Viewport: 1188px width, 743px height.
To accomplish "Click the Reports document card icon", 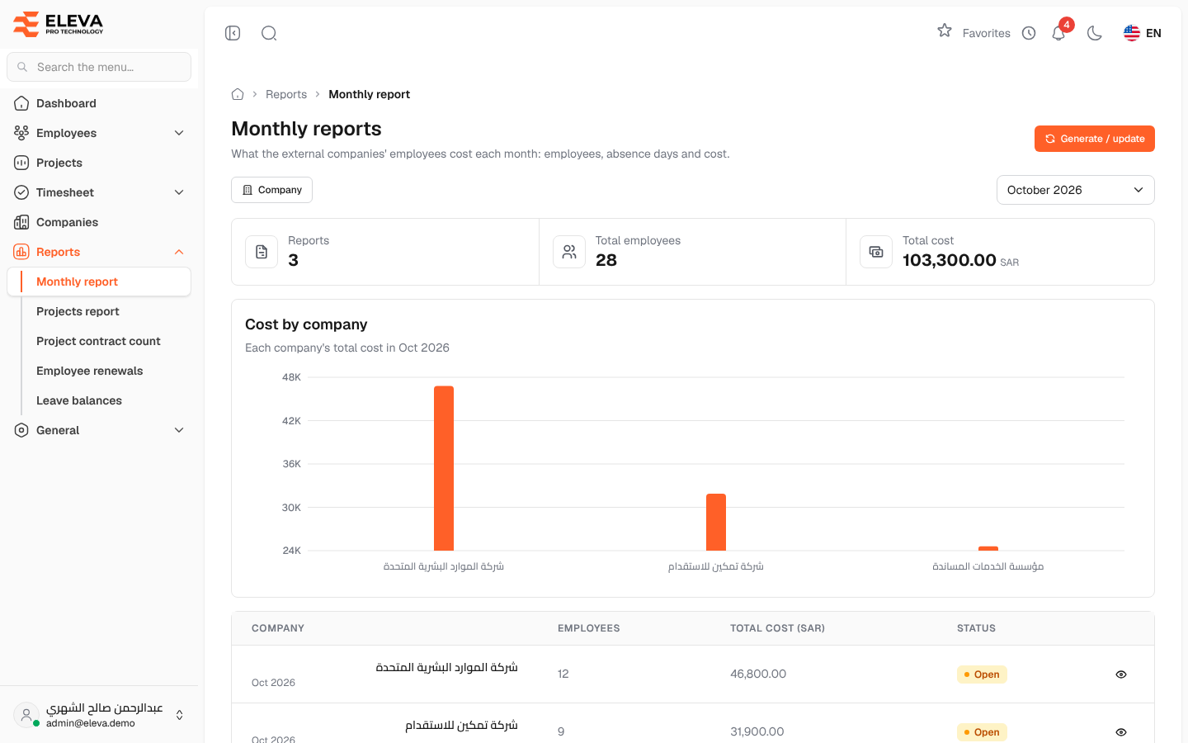I will (x=262, y=252).
